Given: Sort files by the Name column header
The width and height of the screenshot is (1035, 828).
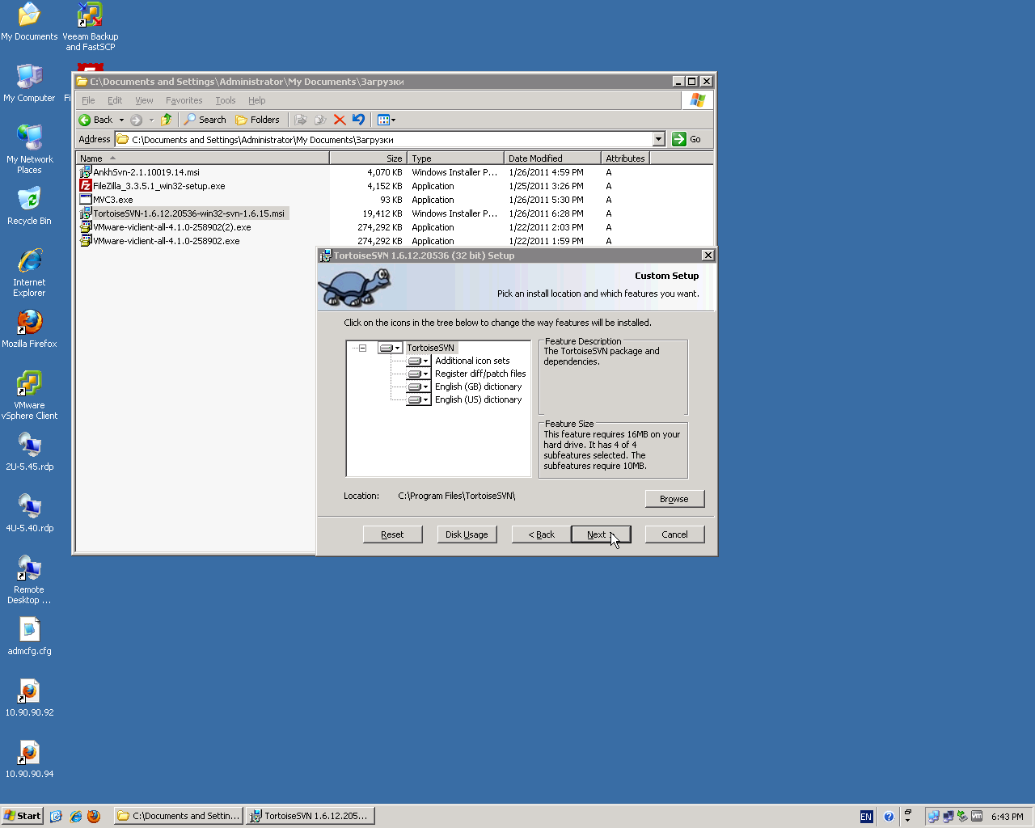Looking at the screenshot, I should [x=202, y=158].
